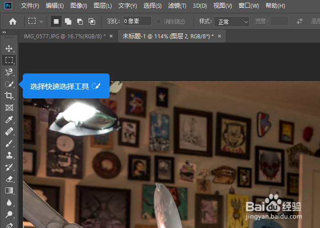Click the Home button in options bar
The image size is (320, 228).
tap(13, 21)
